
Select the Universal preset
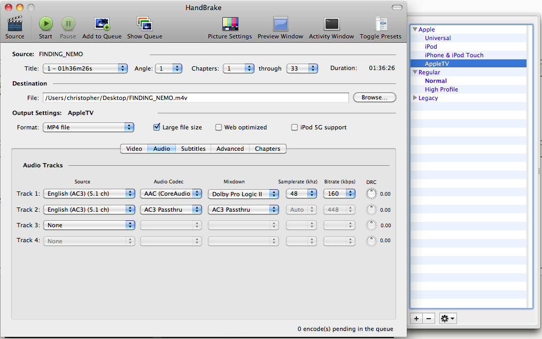click(438, 38)
